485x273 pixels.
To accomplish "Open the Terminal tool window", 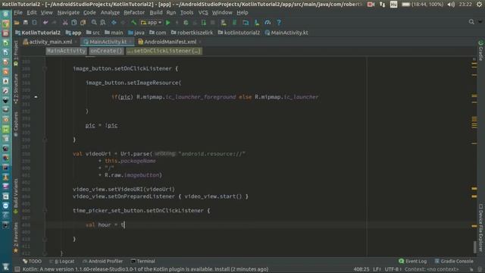I will tap(143, 261).
